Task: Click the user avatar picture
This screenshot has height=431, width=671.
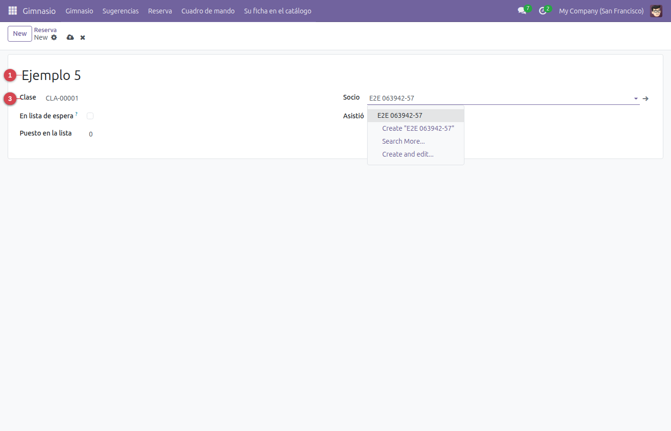Action: pyautogui.click(x=656, y=11)
